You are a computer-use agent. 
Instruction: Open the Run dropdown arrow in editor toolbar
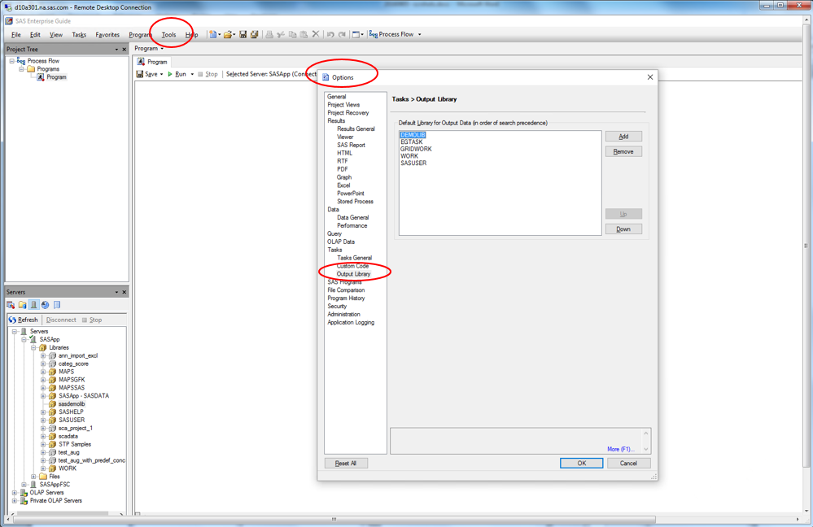pyautogui.click(x=192, y=74)
